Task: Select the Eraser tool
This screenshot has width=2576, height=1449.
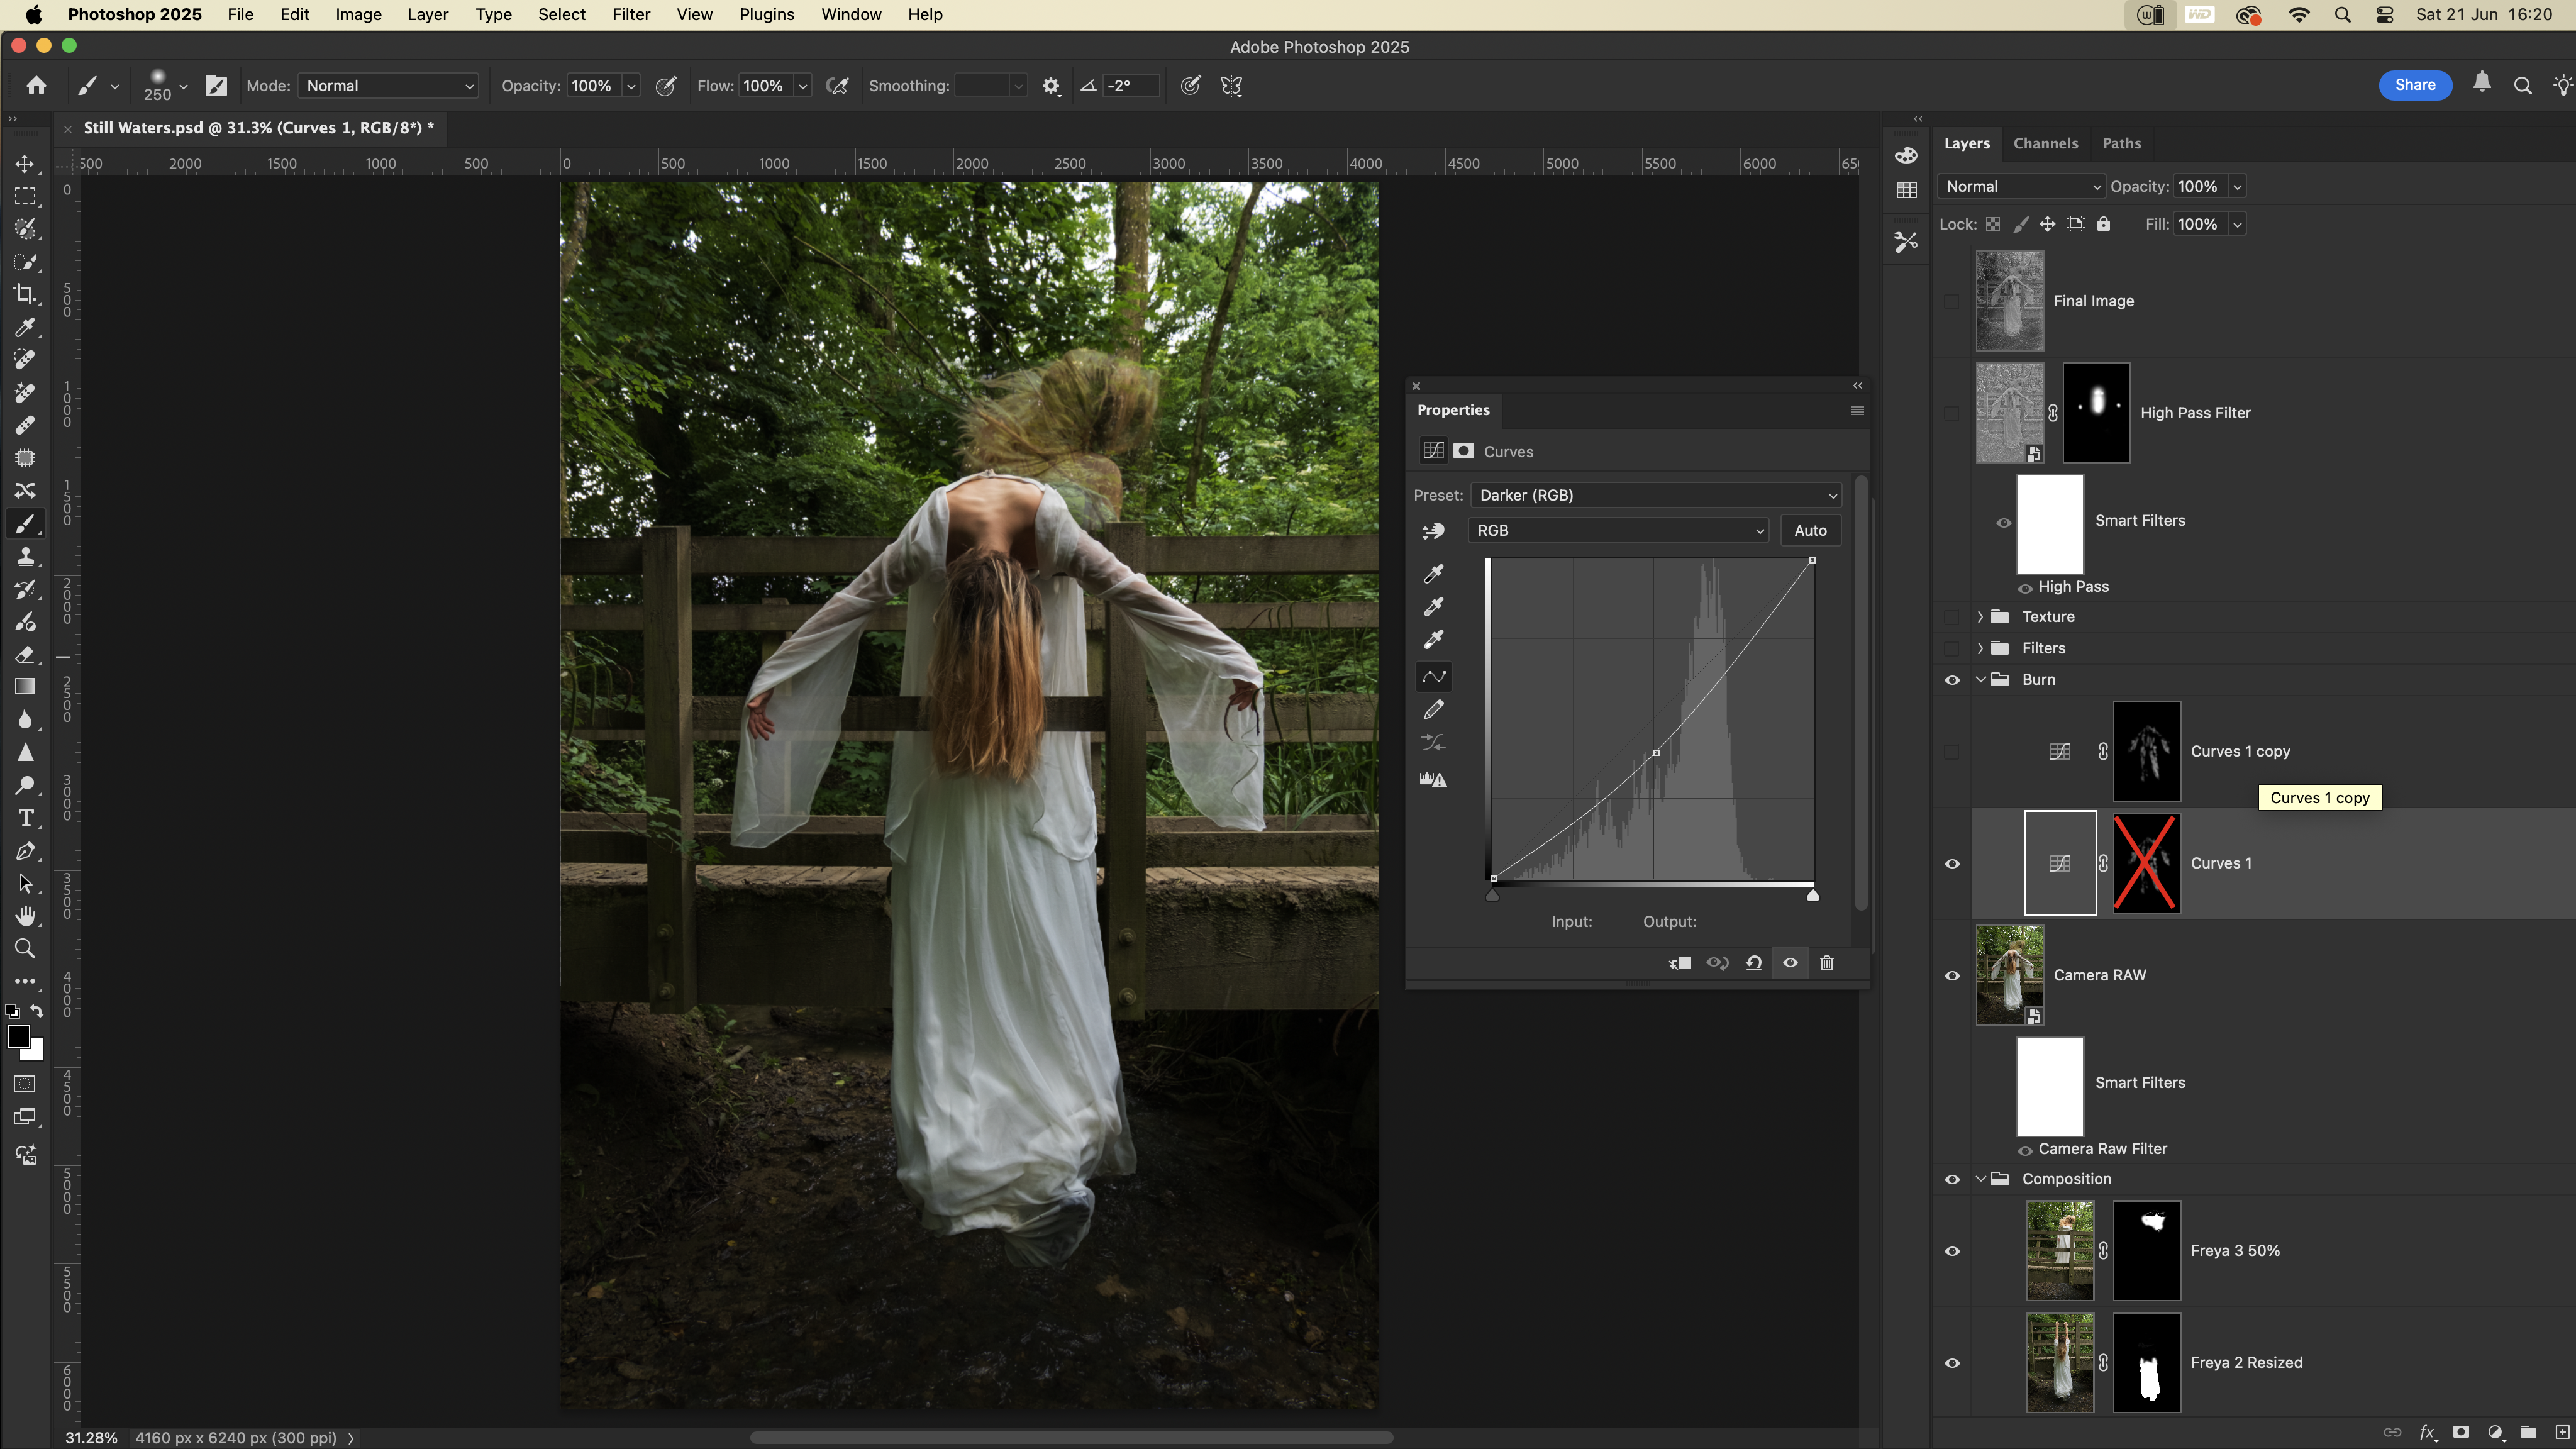Action: coord(25,655)
